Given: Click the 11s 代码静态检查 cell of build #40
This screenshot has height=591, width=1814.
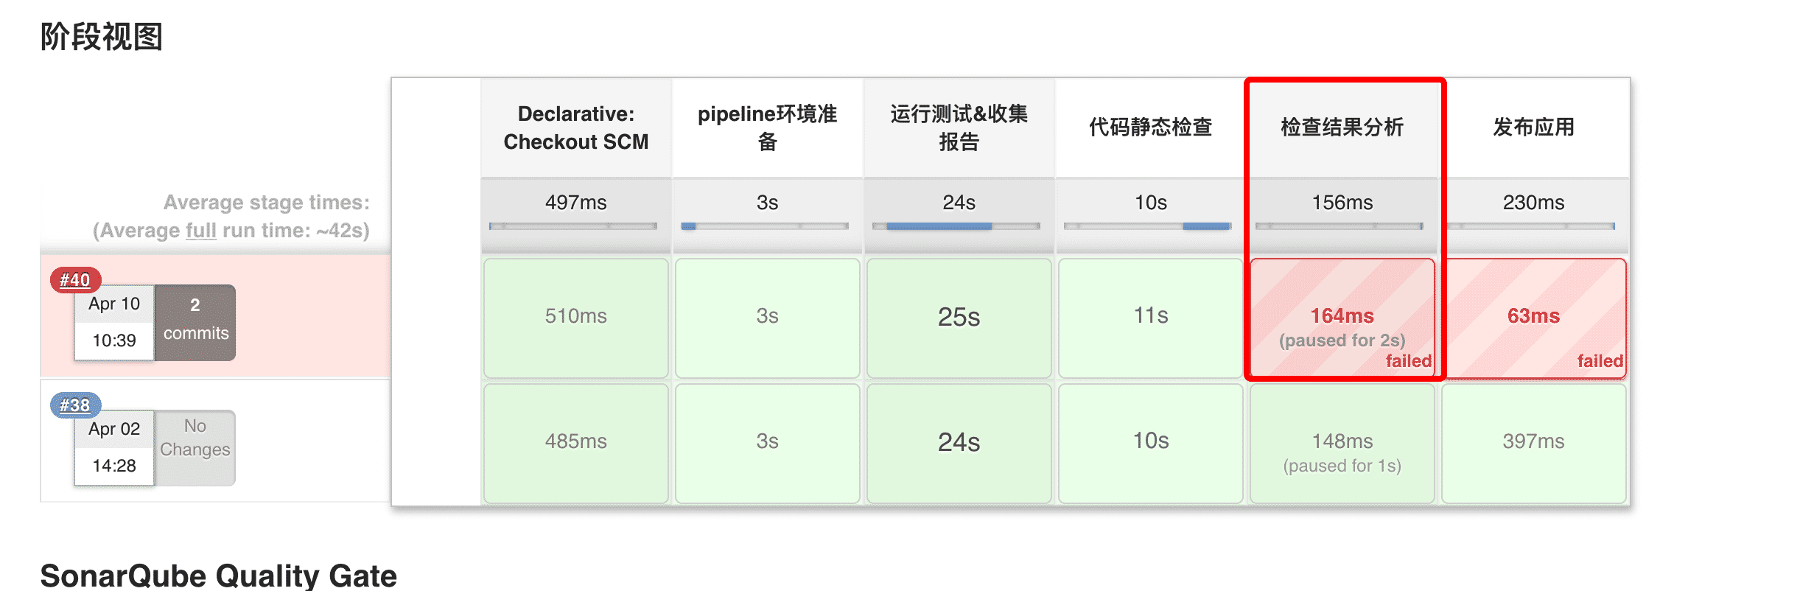Looking at the screenshot, I should click(x=1150, y=318).
